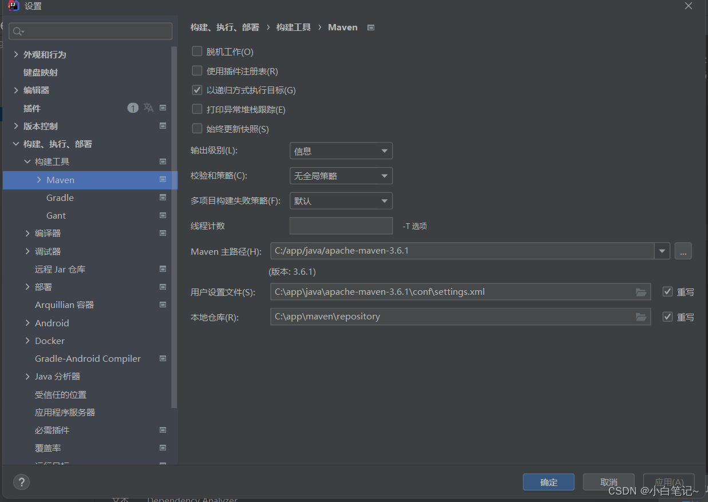Browse folder icon for 用户设置文件 field

[641, 292]
